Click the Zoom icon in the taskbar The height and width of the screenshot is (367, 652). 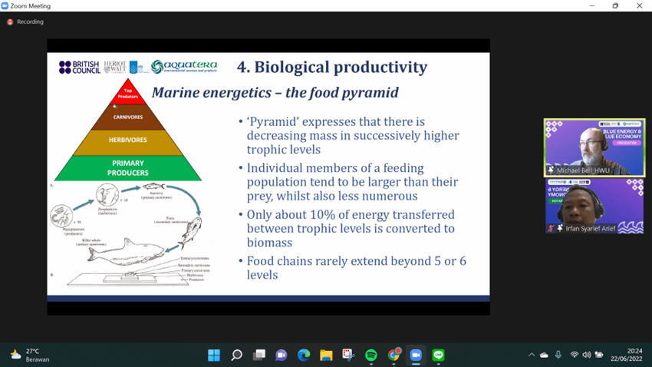click(416, 355)
